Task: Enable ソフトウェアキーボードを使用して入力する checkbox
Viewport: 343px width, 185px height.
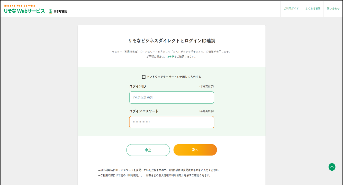Action: click(144, 77)
